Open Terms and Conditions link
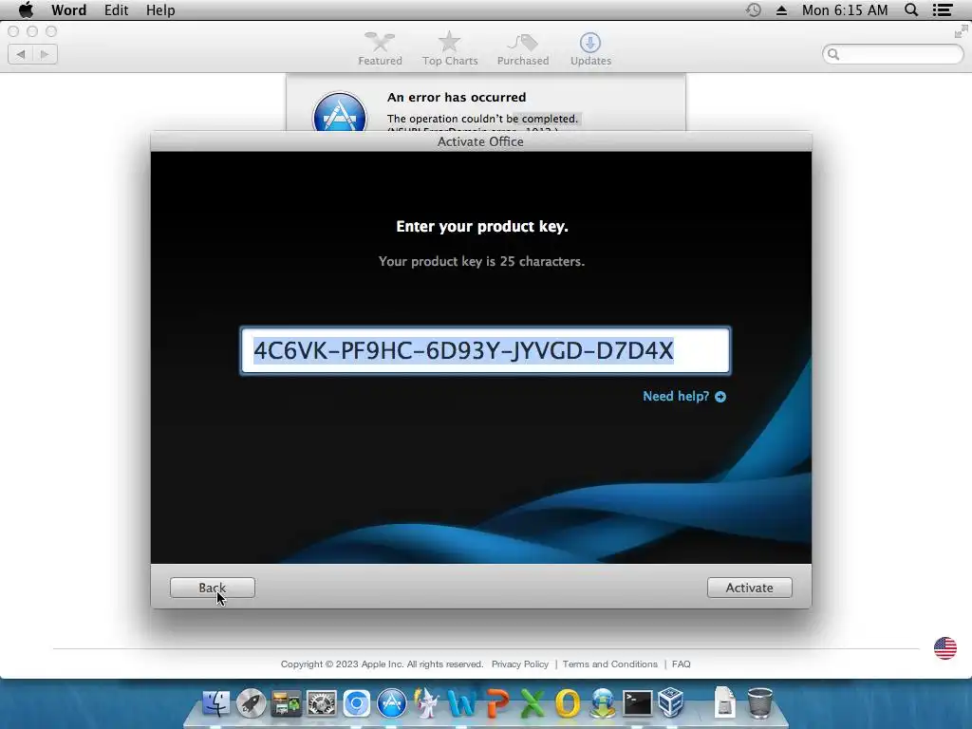The width and height of the screenshot is (972, 729). [610, 664]
